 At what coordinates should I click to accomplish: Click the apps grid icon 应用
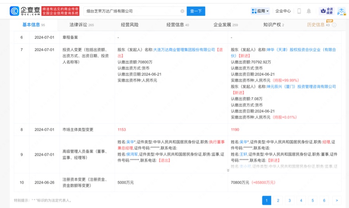pos(254,11)
